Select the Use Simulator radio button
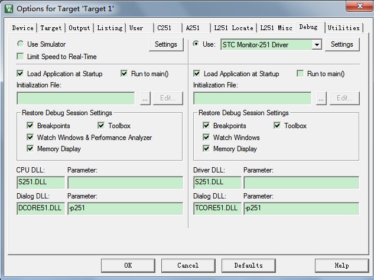 click(20, 44)
